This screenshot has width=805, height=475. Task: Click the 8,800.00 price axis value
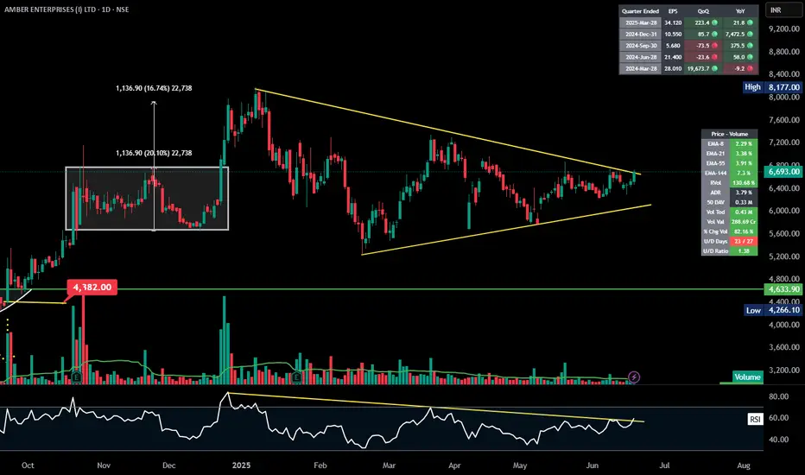tap(784, 51)
